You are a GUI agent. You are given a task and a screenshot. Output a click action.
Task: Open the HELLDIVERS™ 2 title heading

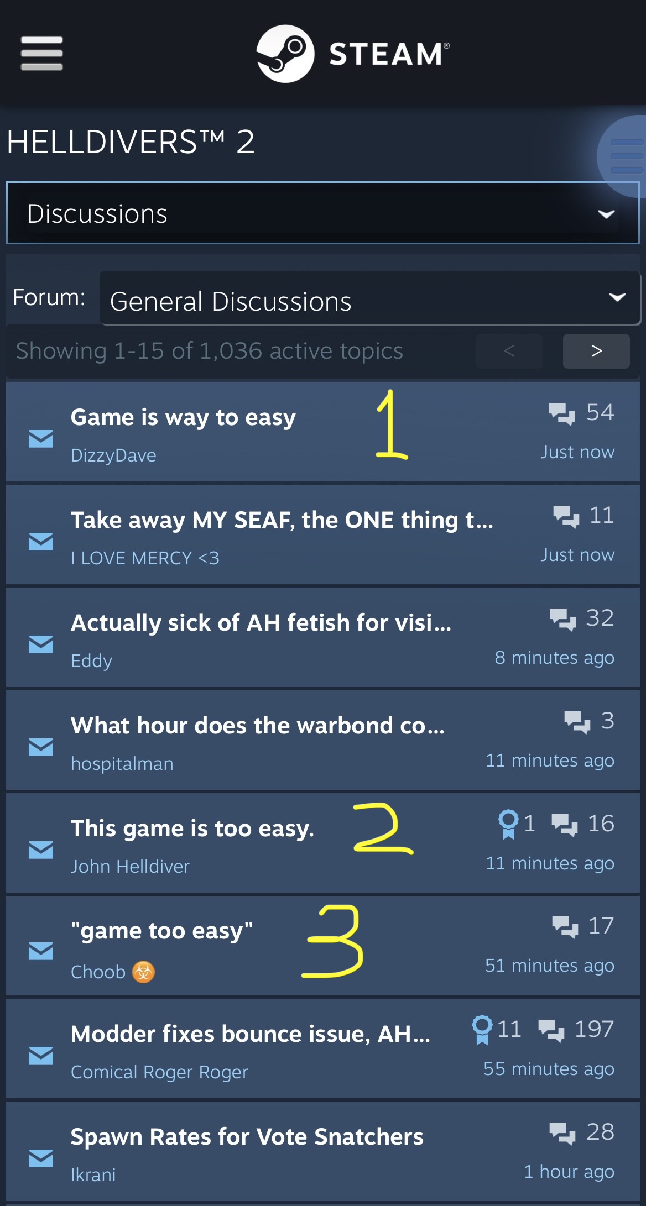click(131, 141)
